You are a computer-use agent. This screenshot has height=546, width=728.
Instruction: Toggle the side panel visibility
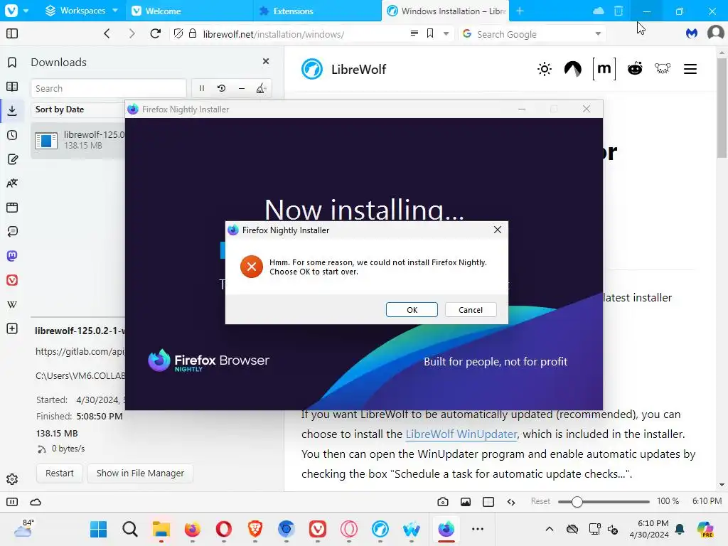point(12,33)
